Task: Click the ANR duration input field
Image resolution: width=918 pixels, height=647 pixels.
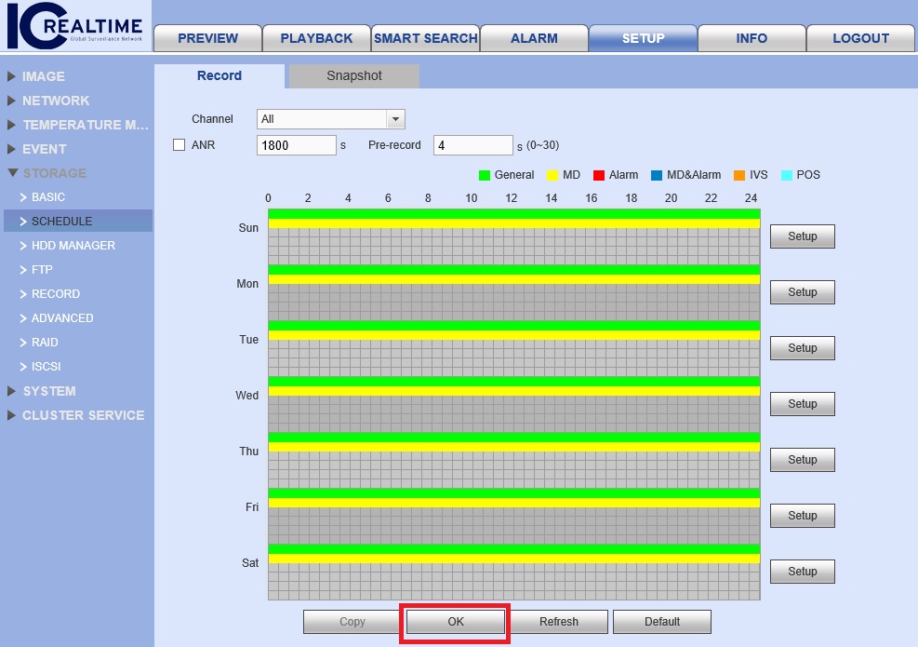Action: point(296,145)
